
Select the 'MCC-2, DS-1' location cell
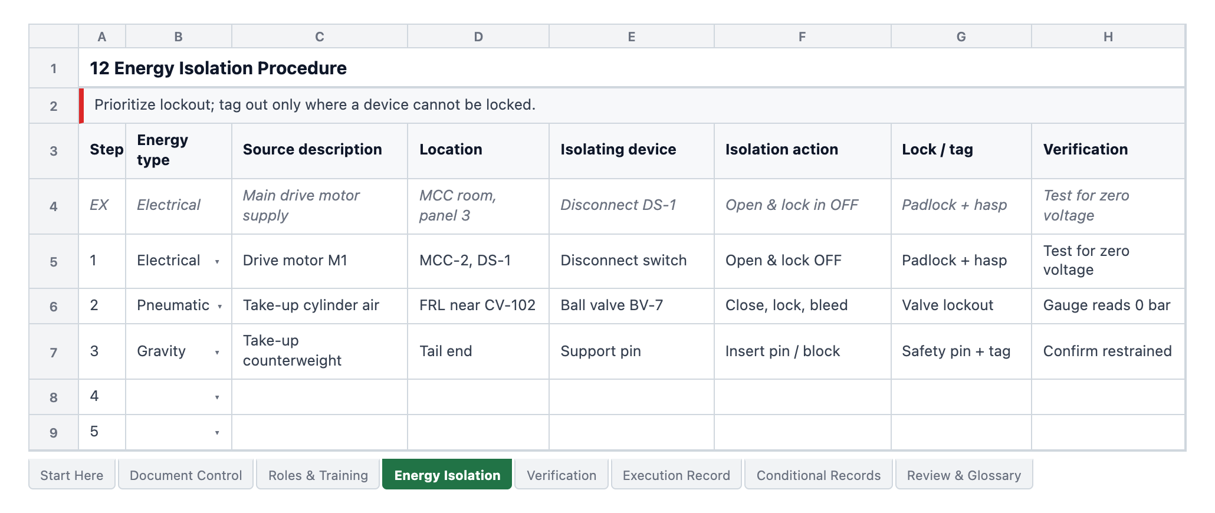[478, 261]
